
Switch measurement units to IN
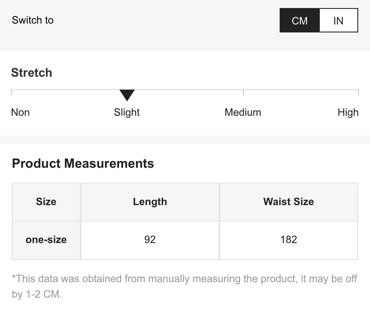338,20
